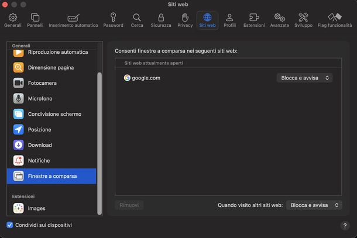The height and width of the screenshot is (238, 357).
Task: Open the Estensioni puzzle icon
Action: [254, 18]
